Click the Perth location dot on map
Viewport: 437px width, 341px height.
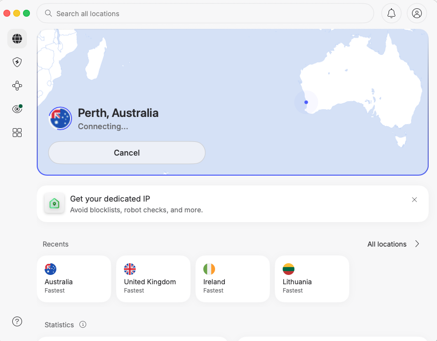[306, 102]
